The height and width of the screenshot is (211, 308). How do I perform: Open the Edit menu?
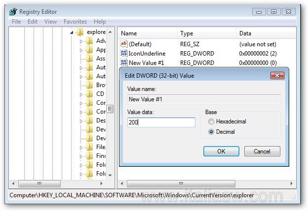tap(33, 22)
